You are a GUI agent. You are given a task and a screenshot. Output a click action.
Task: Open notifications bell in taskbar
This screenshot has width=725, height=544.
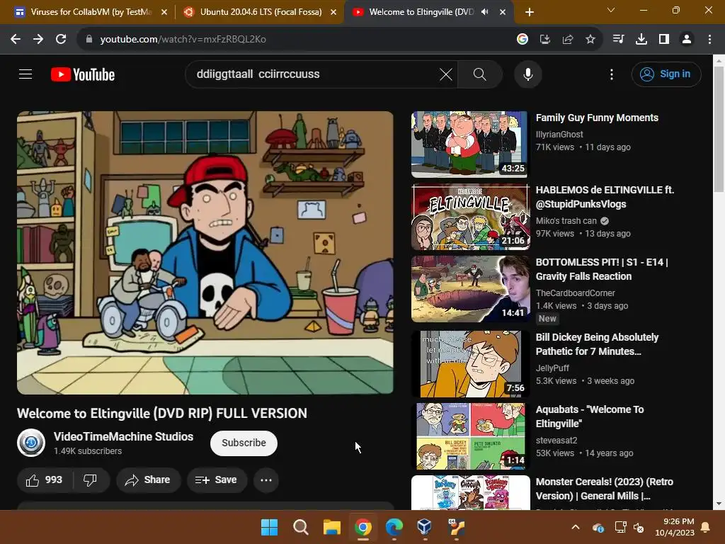click(706, 527)
